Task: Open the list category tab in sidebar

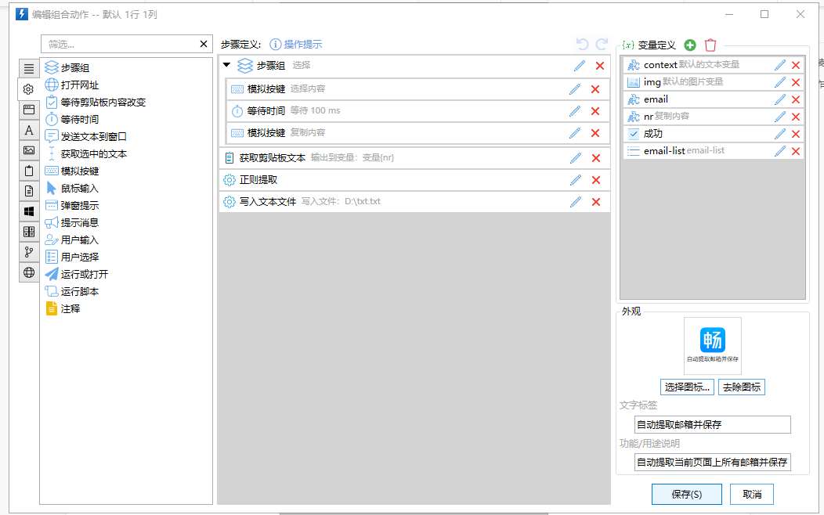Action: click(29, 69)
